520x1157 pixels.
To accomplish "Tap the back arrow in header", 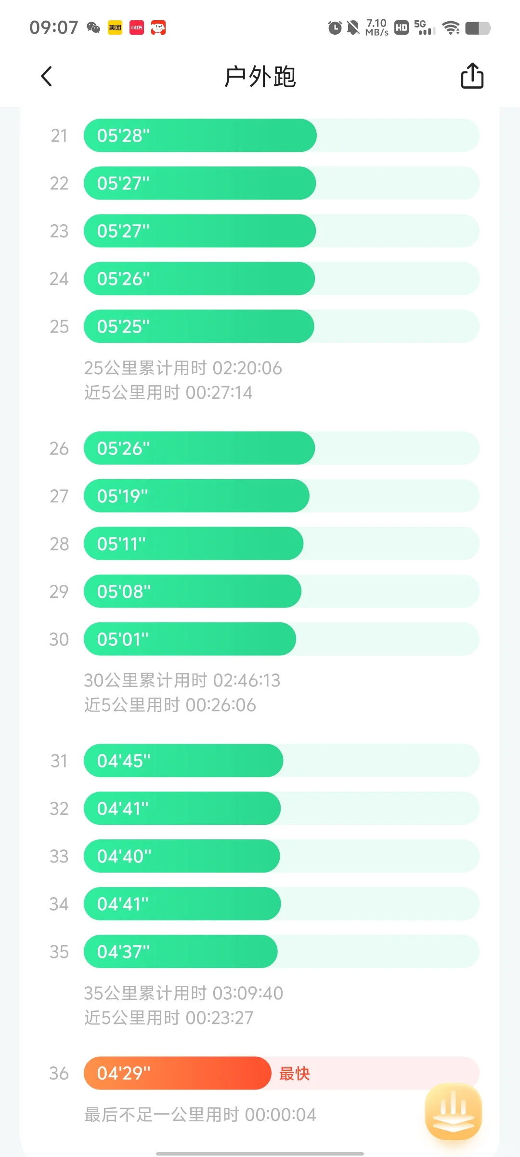I will [x=46, y=76].
